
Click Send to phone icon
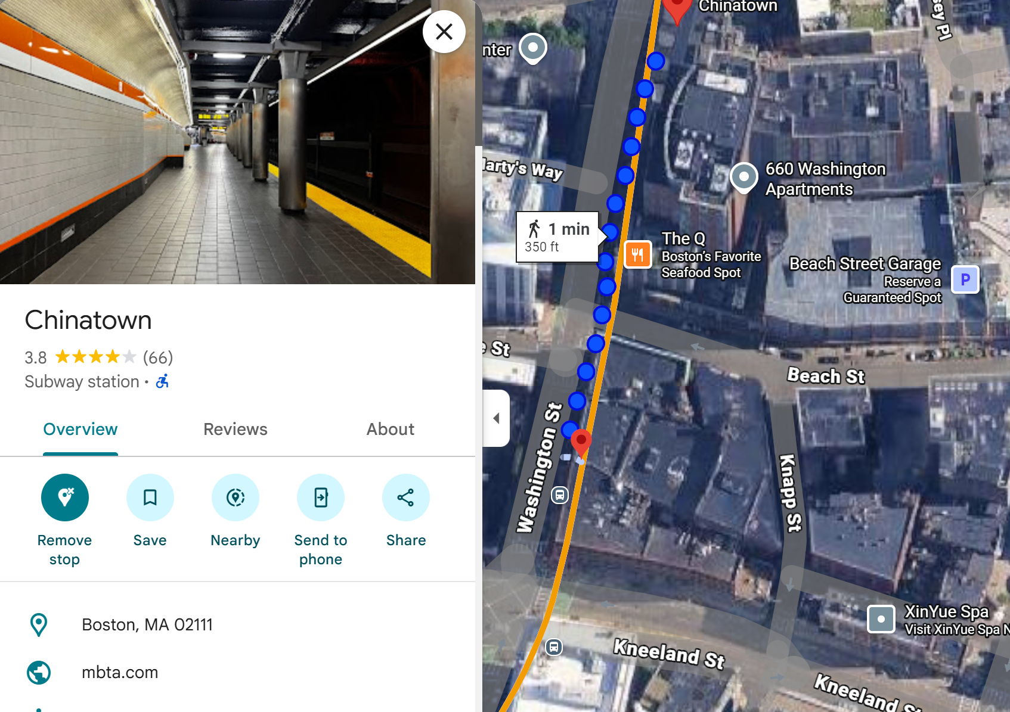(x=321, y=498)
